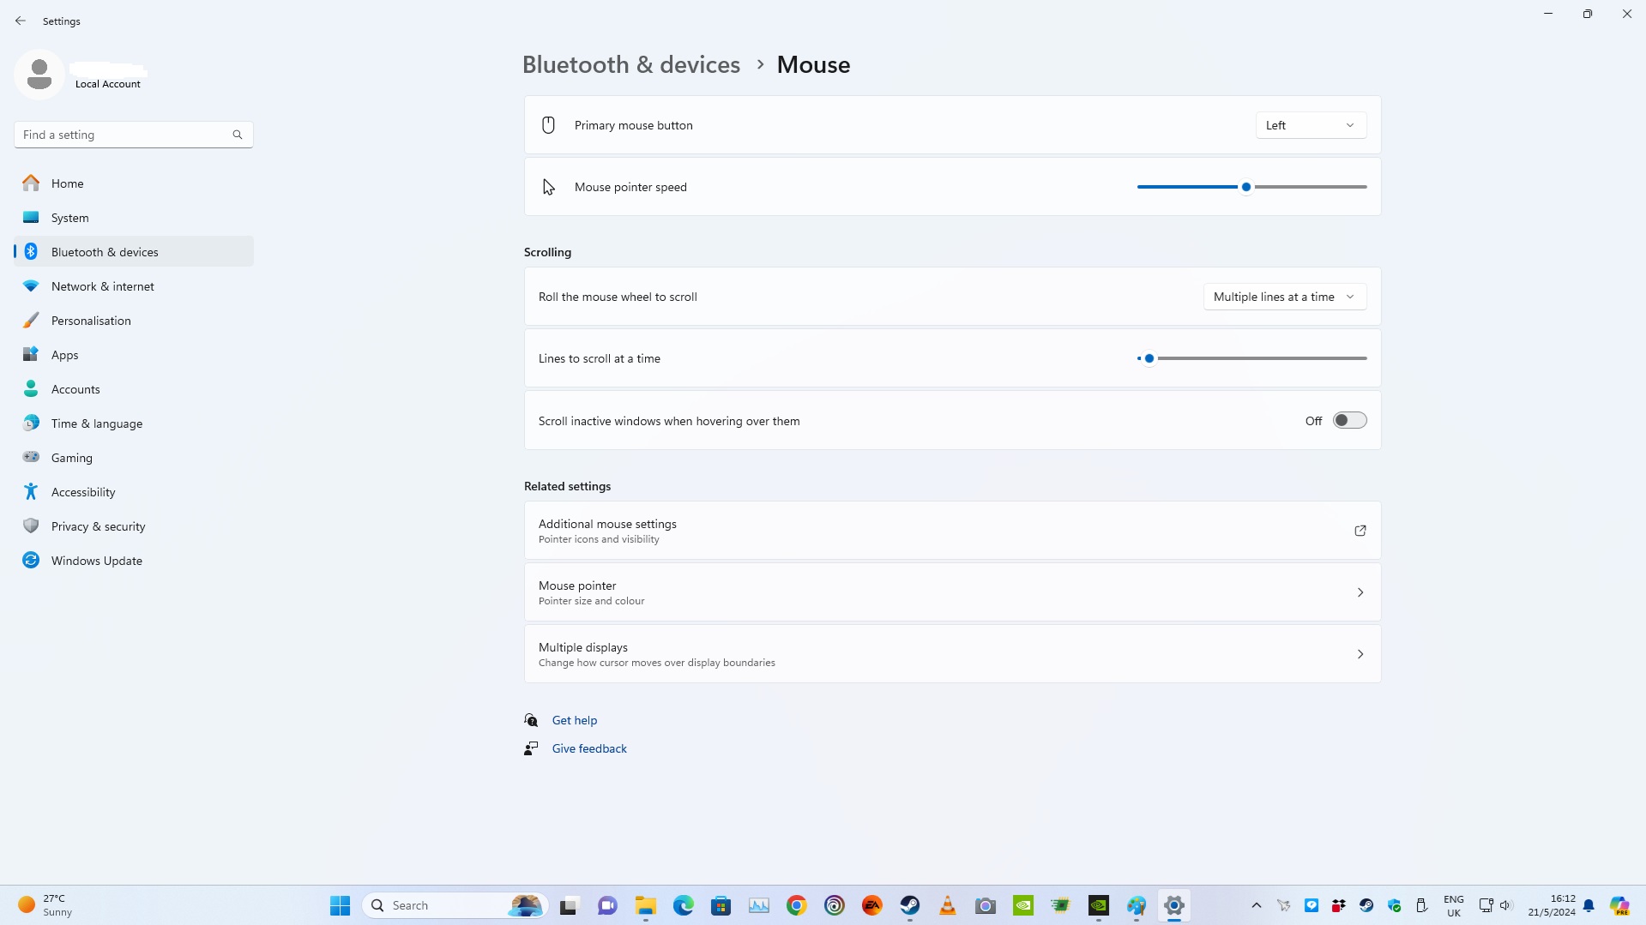The height and width of the screenshot is (925, 1646).
Task: Launch File Explorer from the taskbar
Action: (x=646, y=905)
